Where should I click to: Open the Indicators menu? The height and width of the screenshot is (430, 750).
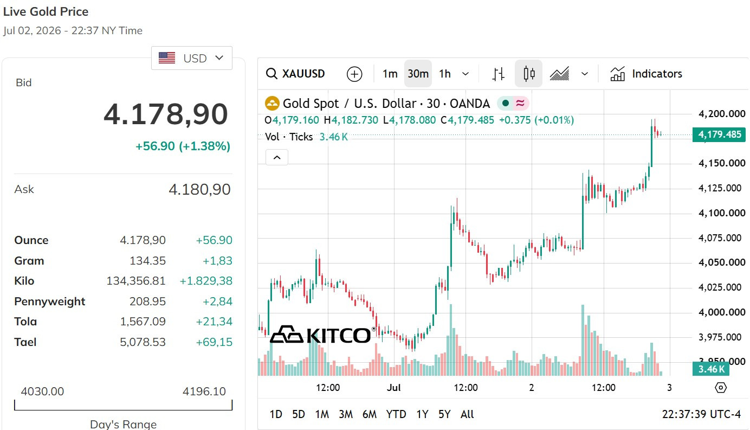(x=646, y=74)
